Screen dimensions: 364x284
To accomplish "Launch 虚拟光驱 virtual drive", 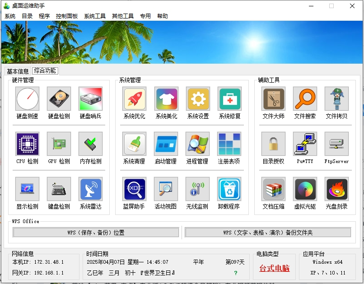I will point(305,189).
